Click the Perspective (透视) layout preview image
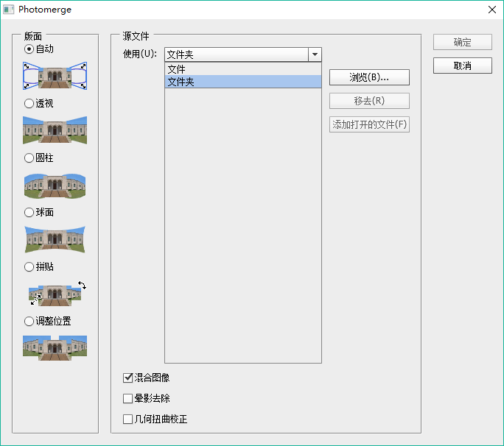The image size is (504, 446). [55, 130]
